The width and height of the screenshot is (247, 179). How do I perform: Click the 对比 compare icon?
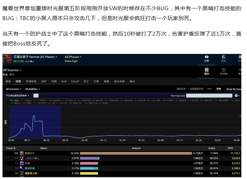[x=223, y=57]
